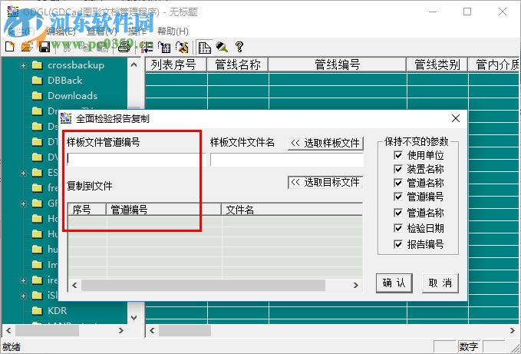The image size is (521, 354).
Task: Close the 全面检验报告复制 dialog
Action: [456, 118]
